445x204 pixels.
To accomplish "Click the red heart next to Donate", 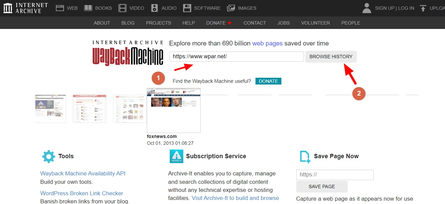I will click(x=230, y=23).
